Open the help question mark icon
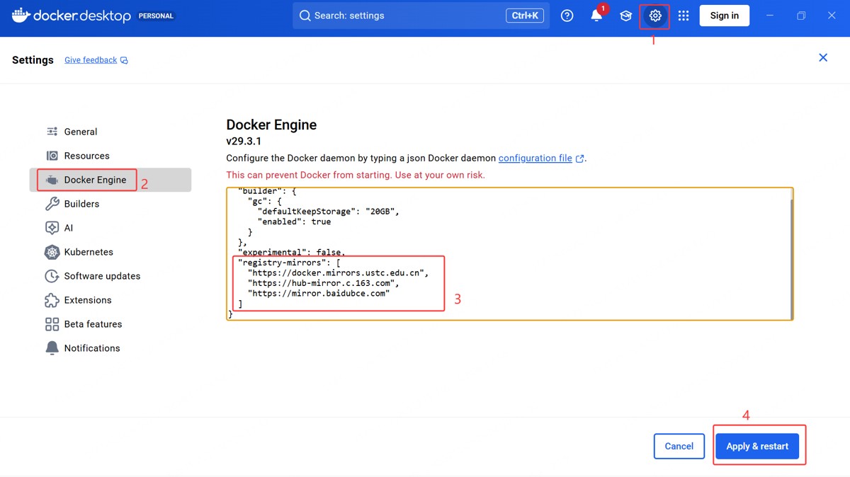The height and width of the screenshot is (477, 850). click(x=567, y=16)
